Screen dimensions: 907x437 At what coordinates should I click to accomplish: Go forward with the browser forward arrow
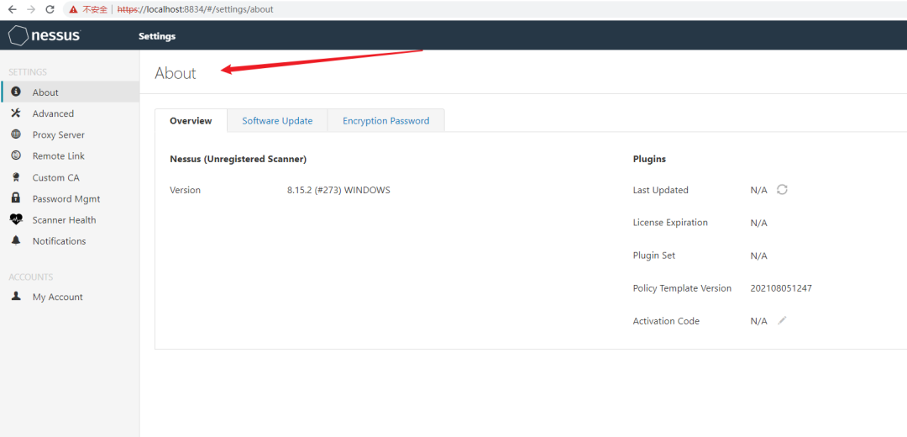click(31, 9)
